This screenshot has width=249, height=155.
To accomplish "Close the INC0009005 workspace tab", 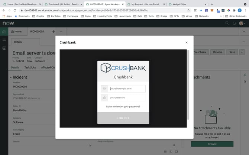I will [x=54, y=32].
